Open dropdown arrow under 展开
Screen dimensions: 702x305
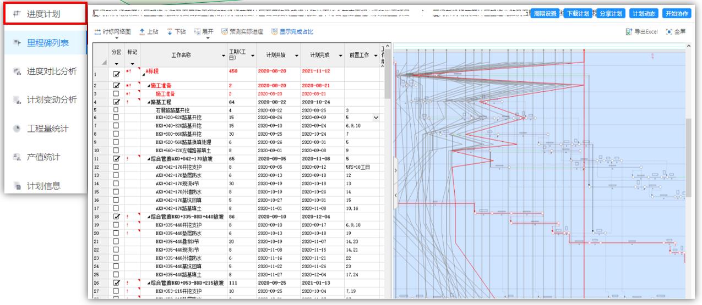click(208, 38)
